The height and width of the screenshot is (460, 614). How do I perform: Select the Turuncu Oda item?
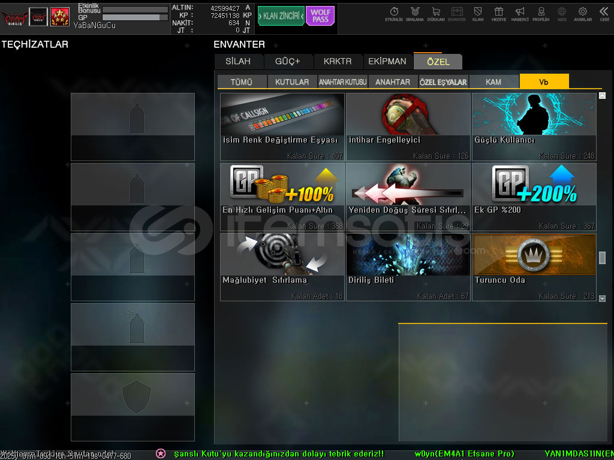[x=534, y=267]
